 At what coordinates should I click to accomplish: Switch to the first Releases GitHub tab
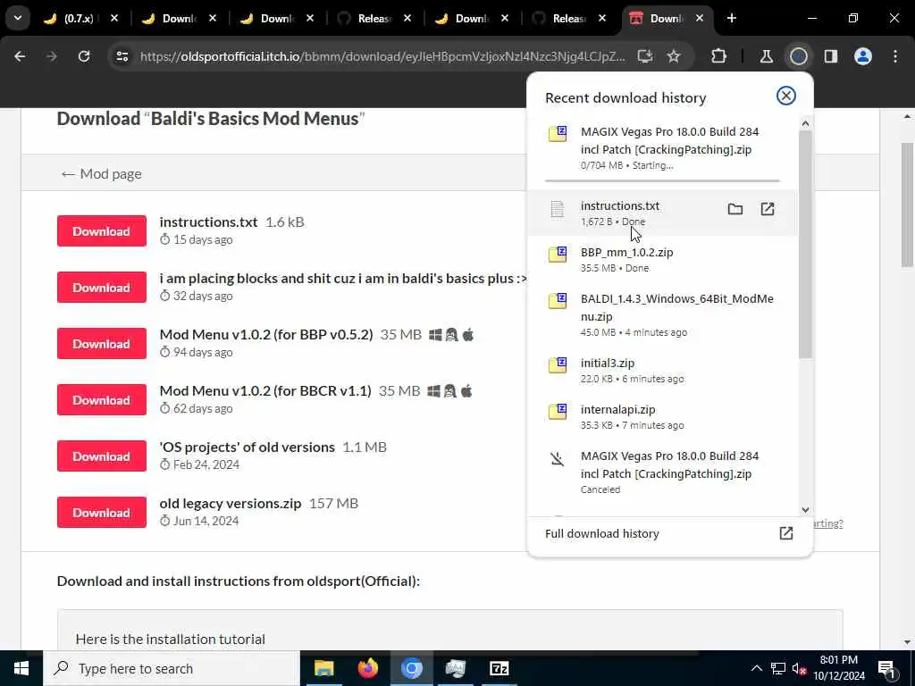tap(374, 19)
